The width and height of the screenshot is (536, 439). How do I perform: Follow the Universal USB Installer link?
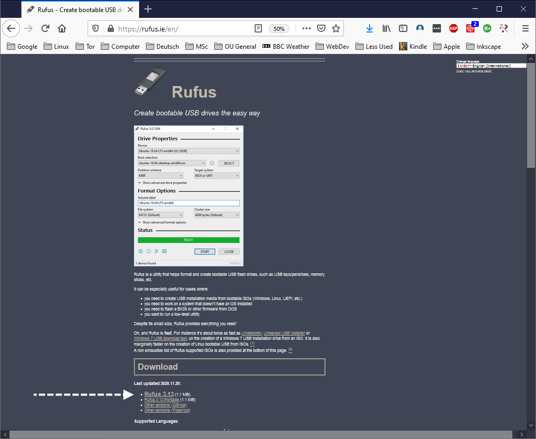tap(284, 333)
